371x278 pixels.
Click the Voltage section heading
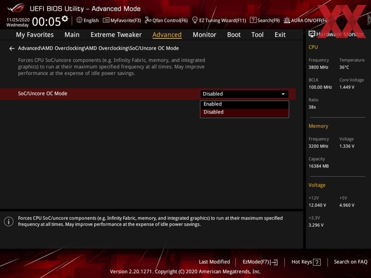click(317, 185)
